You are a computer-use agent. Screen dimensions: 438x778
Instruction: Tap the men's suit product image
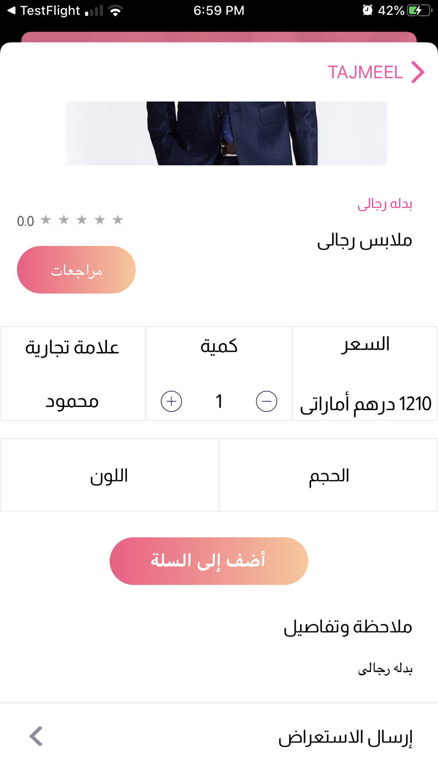(x=226, y=133)
